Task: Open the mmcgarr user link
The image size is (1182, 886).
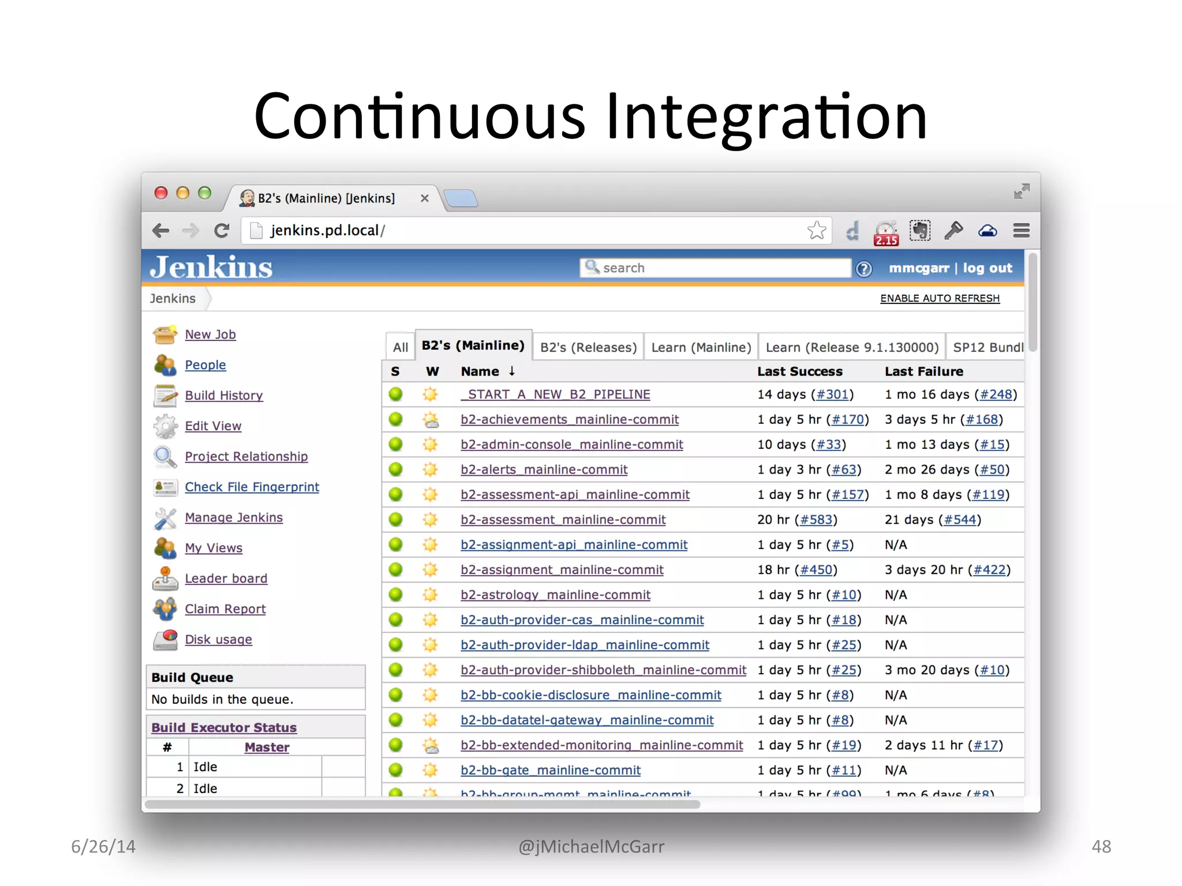Action: tap(919, 268)
